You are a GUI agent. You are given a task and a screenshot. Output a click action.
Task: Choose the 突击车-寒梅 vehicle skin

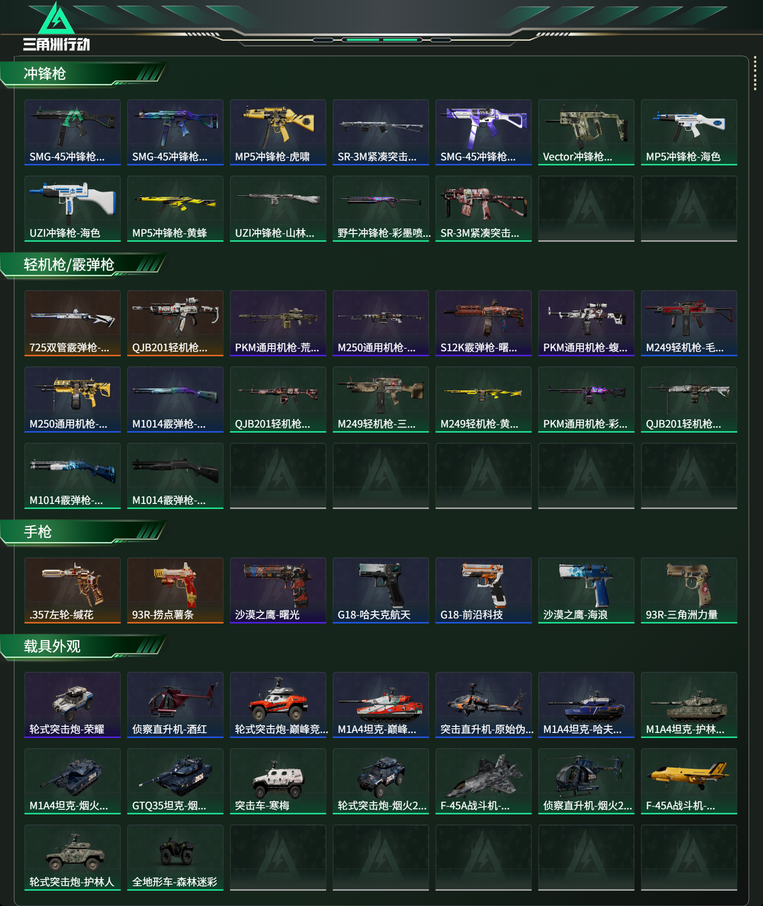tap(278, 781)
